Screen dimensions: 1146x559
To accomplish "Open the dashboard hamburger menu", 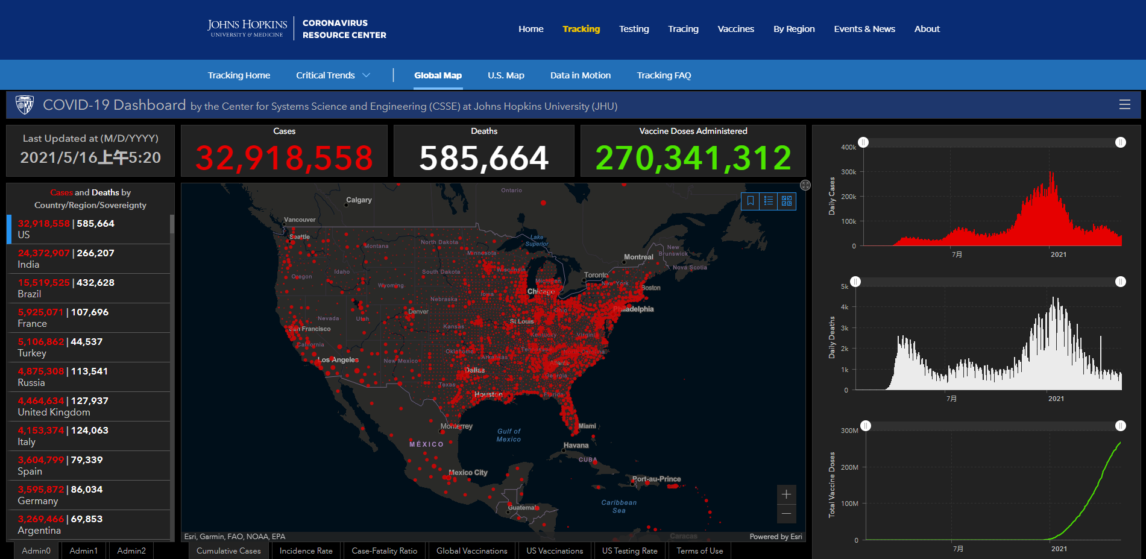I will click(1124, 104).
